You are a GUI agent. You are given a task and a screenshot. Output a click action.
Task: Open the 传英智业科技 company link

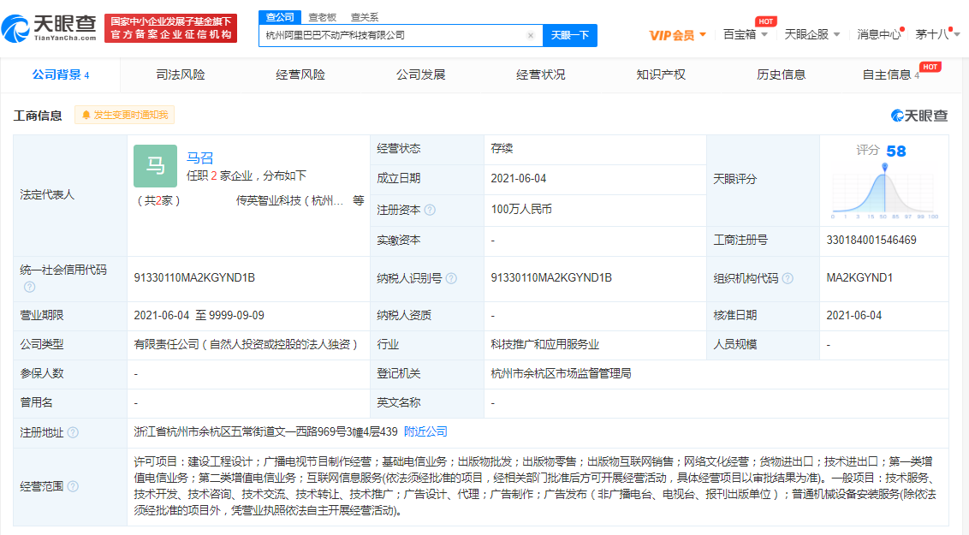tap(289, 201)
